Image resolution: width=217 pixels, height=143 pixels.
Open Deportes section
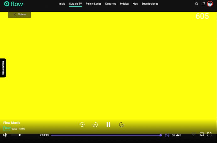tap(110, 4)
